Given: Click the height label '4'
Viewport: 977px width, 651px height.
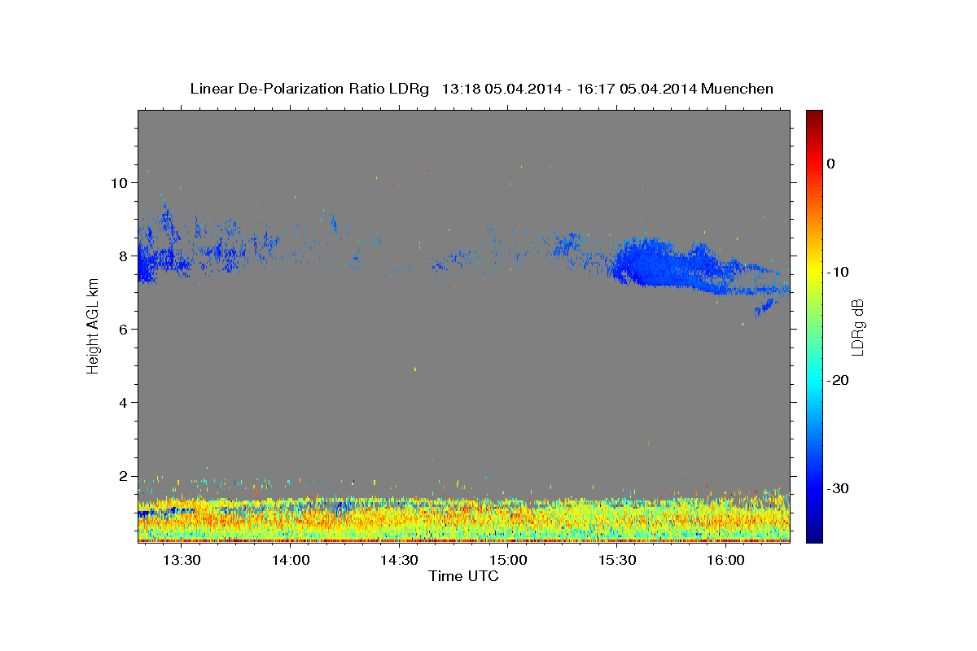Looking at the screenshot, I should pos(123,402).
